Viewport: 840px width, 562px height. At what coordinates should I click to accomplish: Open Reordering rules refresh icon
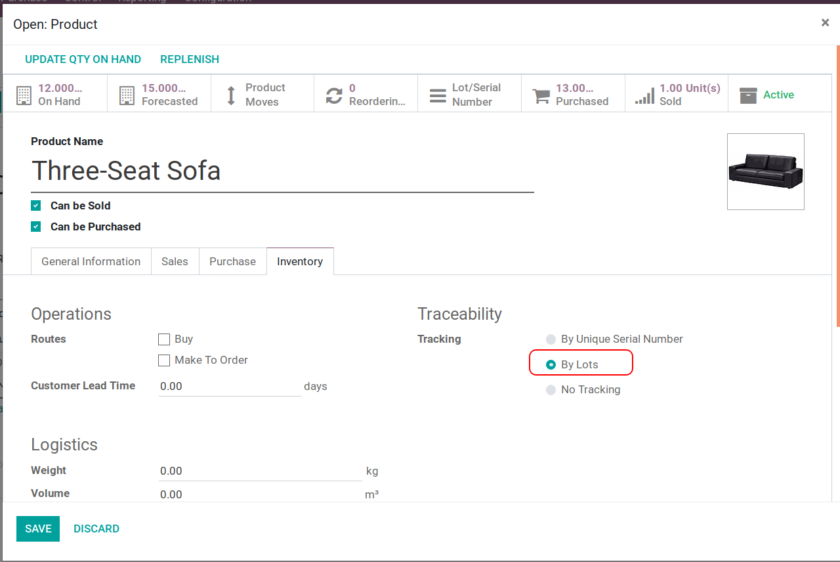[334, 95]
